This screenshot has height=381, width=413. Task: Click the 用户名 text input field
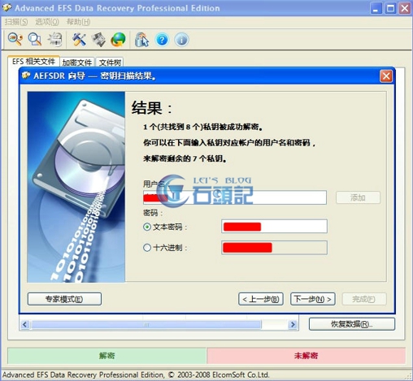235,197
